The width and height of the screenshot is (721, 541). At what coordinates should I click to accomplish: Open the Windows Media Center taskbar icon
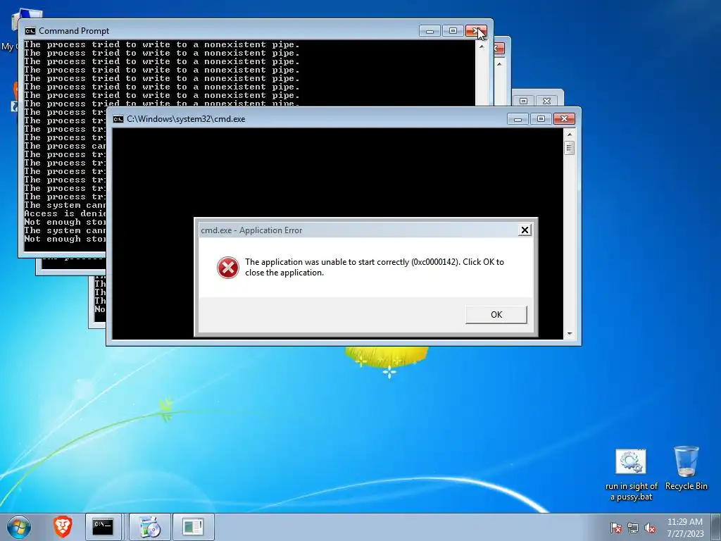(149, 527)
